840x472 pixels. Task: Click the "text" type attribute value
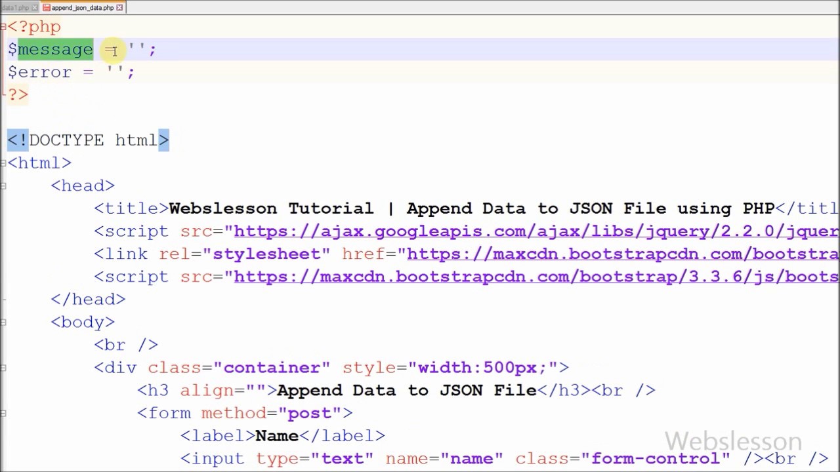click(x=342, y=459)
